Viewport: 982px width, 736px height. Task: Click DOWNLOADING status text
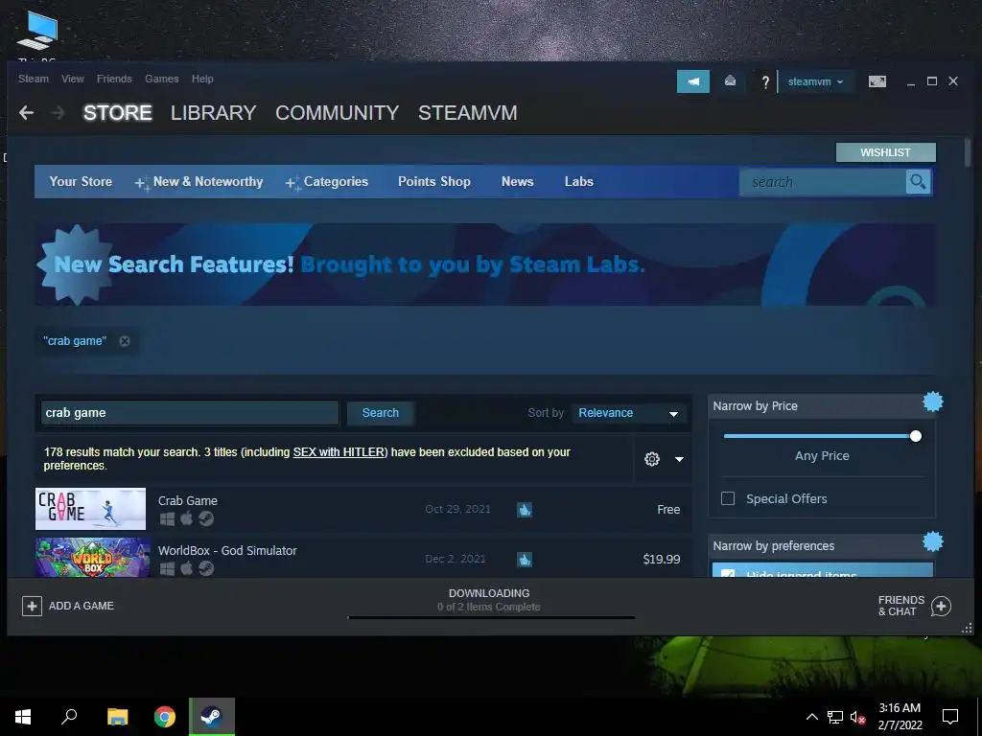(489, 593)
